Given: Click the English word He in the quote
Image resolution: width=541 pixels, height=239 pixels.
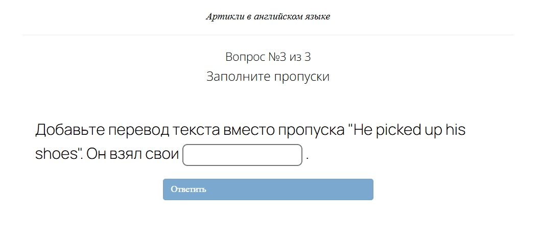Looking at the screenshot, I should 362,130.
